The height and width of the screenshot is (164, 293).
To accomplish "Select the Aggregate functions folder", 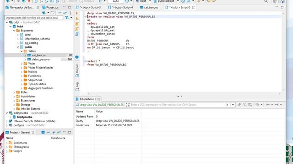I will click(41, 88).
